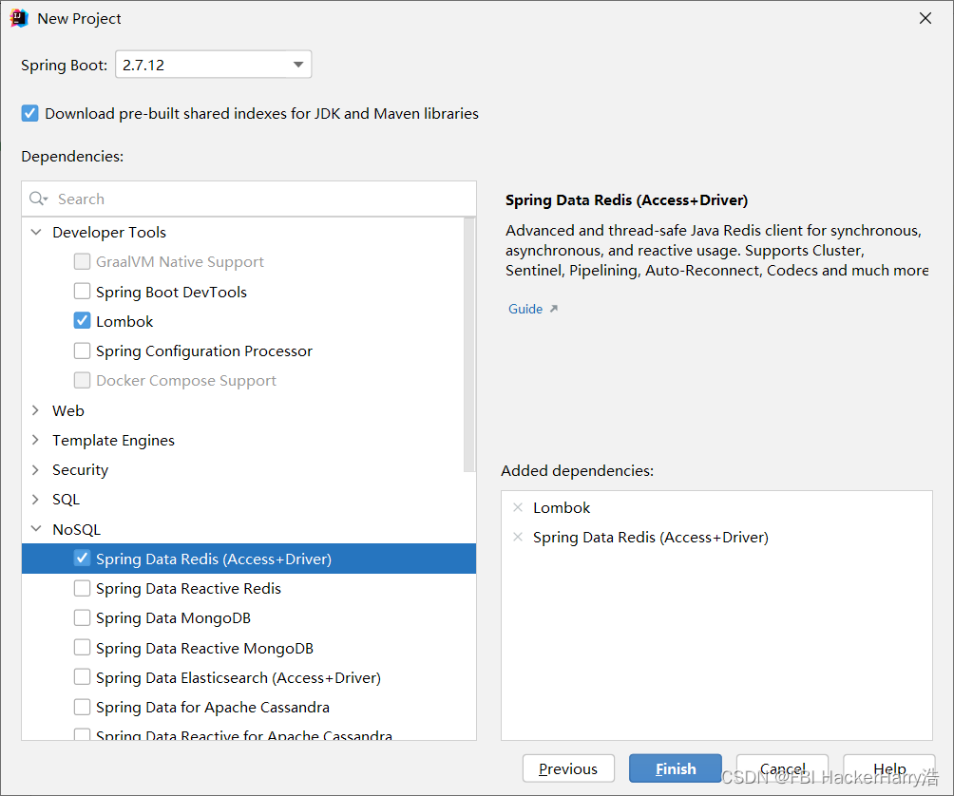Open the Guide link for Spring Data Redis

[x=525, y=309]
